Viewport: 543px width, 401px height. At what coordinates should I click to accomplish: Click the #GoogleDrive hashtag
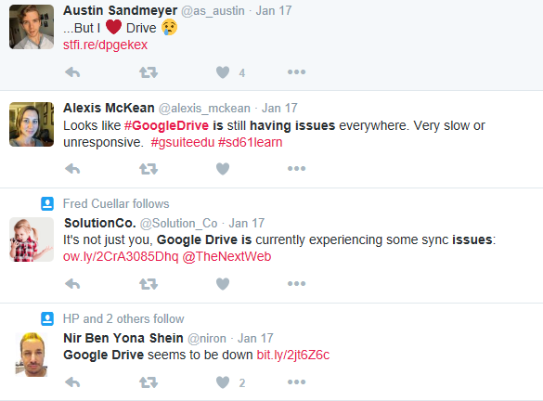tap(166, 125)
